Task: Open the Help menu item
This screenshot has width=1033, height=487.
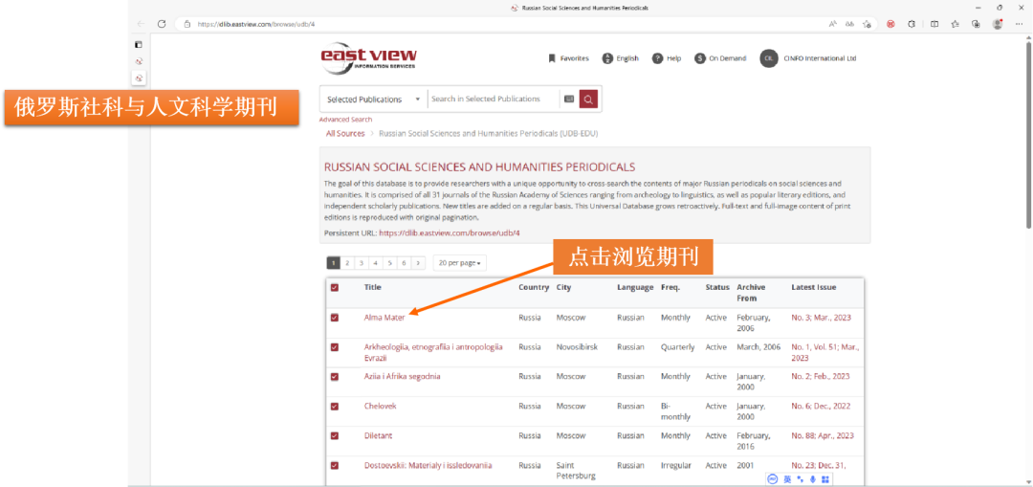Action: 667,58
